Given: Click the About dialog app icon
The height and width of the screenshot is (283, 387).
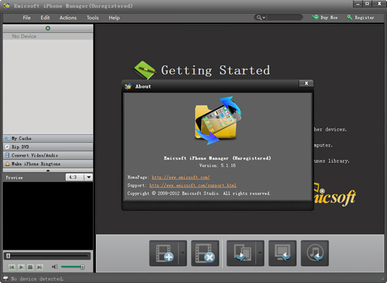Looking at the screenshot, I should pyautogui.click(x=128, y=87).
